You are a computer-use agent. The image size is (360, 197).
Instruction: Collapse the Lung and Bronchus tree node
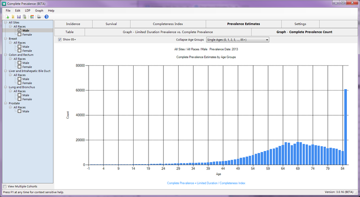(6, 87)
